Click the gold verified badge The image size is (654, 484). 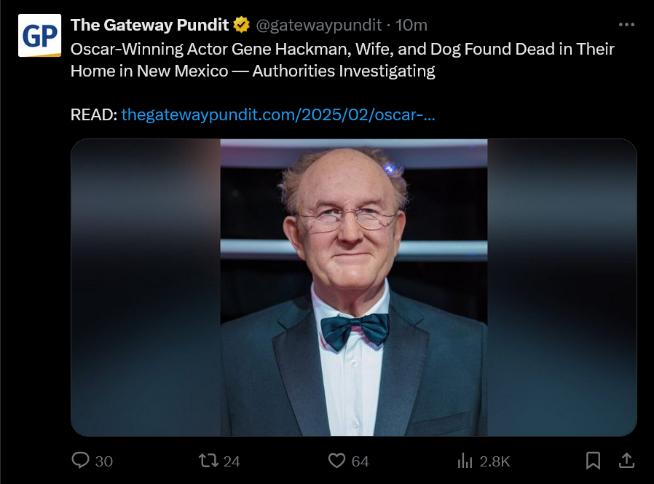click(x=241, y=25)
